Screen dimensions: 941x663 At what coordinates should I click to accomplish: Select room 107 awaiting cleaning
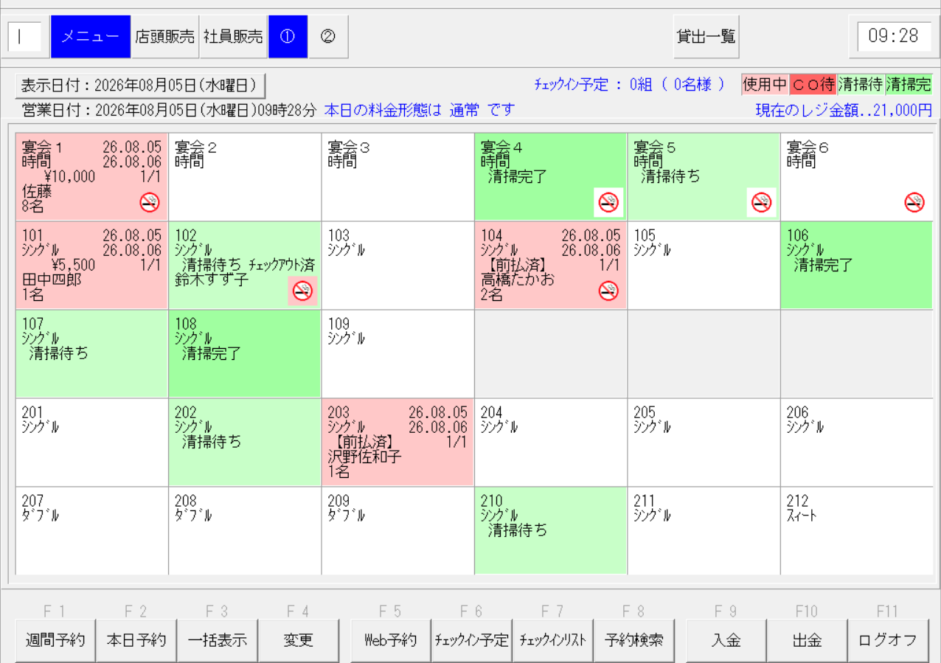click(x=91, y=354)
